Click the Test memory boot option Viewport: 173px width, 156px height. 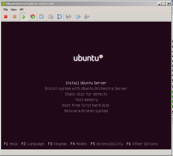click(x=86, y=100)
